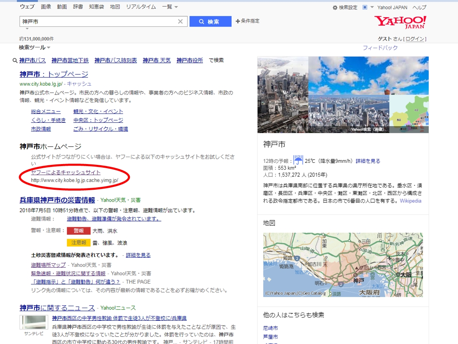Open the 中央区：トップページ sitelink
Screen dimensions: 458x344
98,120
